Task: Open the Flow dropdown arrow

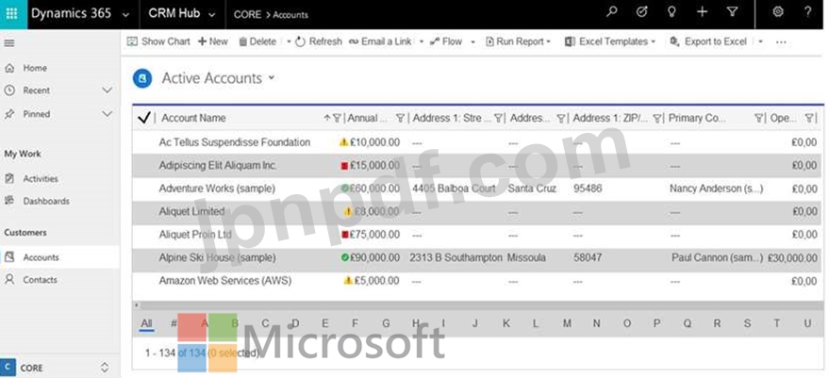Action: (473, 41)
